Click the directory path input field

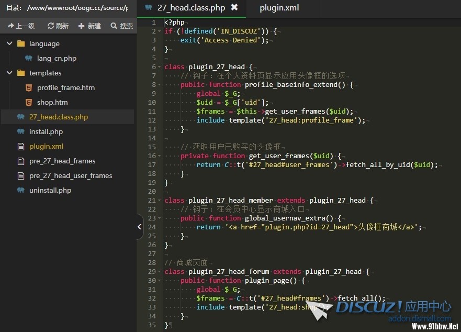pyautogui.click(x=77, y=8)
